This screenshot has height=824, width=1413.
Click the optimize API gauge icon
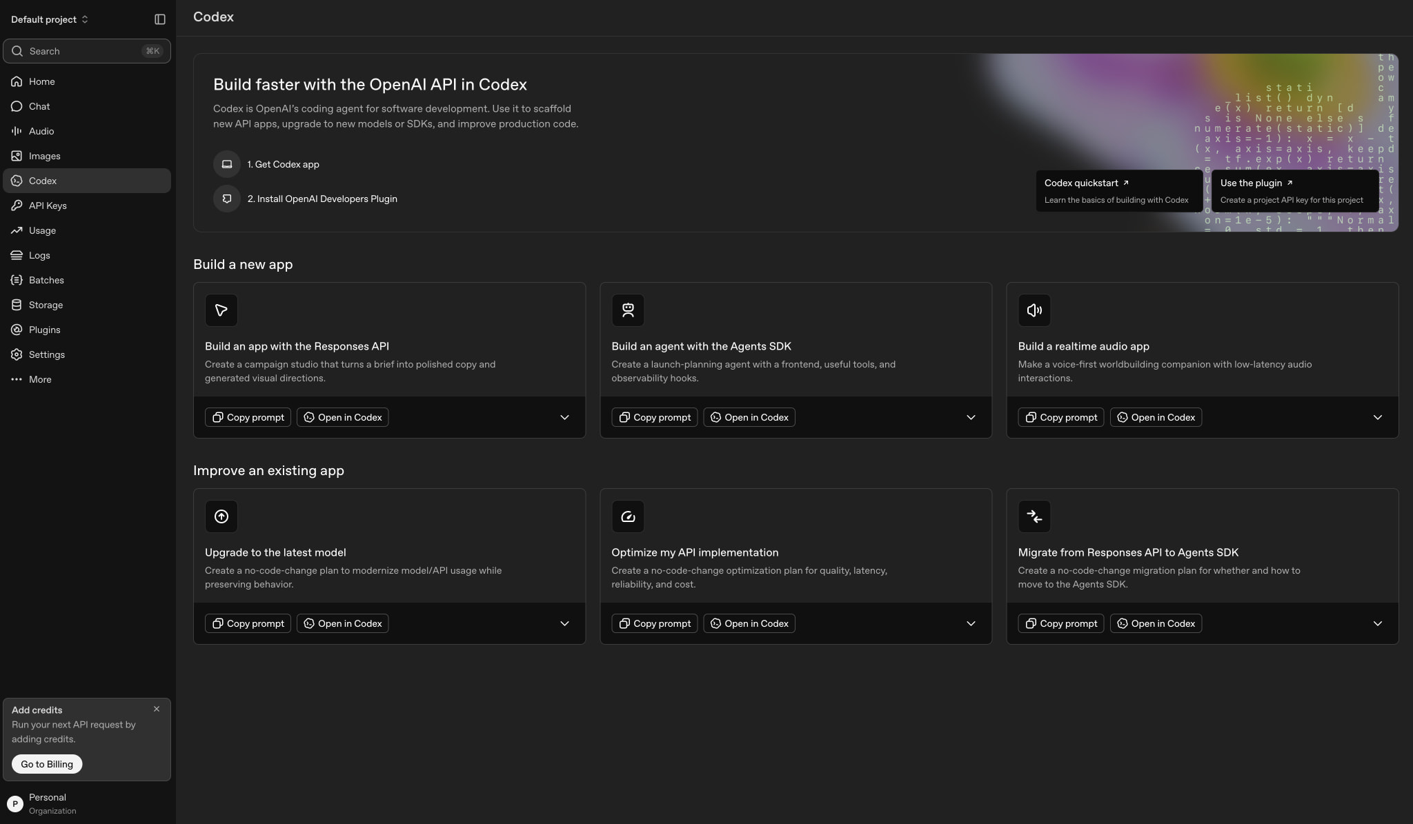coord(628,516)
